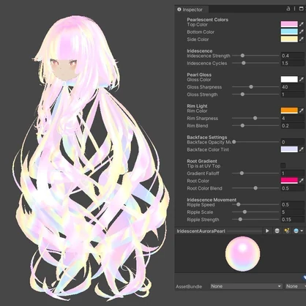Adjust the Ripple Strength slider
306x306 pixels.
click(x=255, y=220)
